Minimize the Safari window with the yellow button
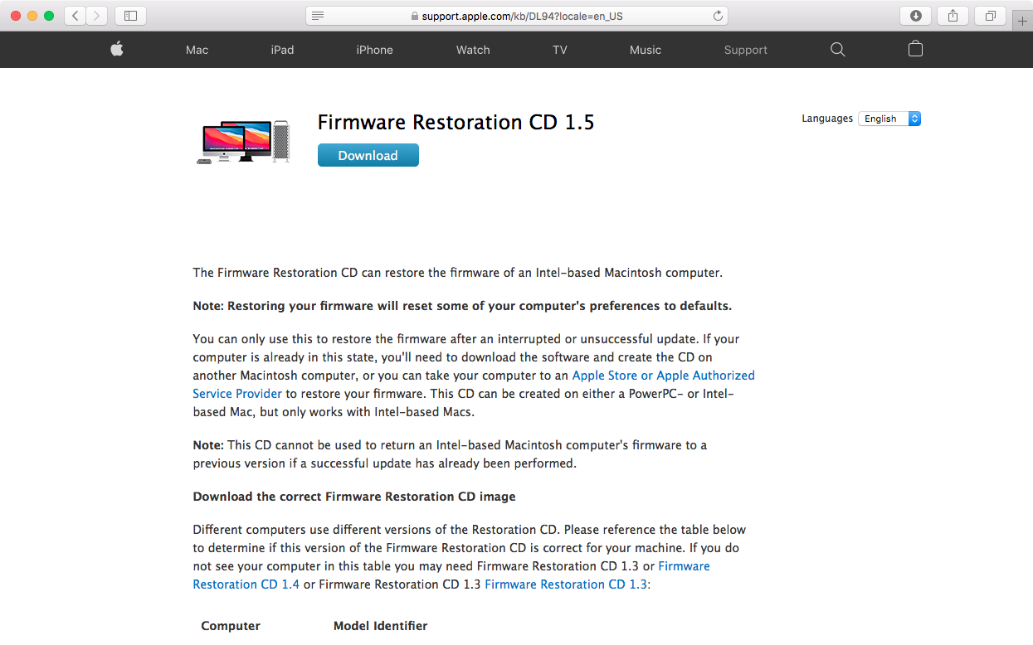 (32, 16)
